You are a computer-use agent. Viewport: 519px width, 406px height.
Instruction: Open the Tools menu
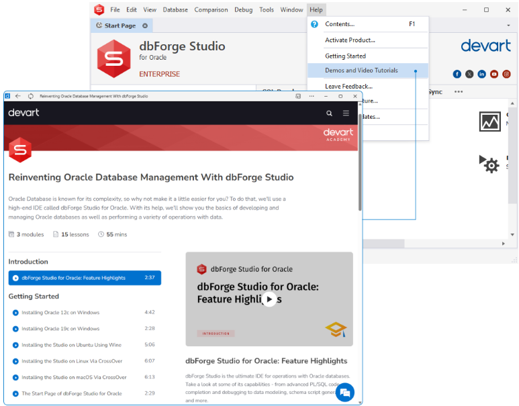pos(267,10)
